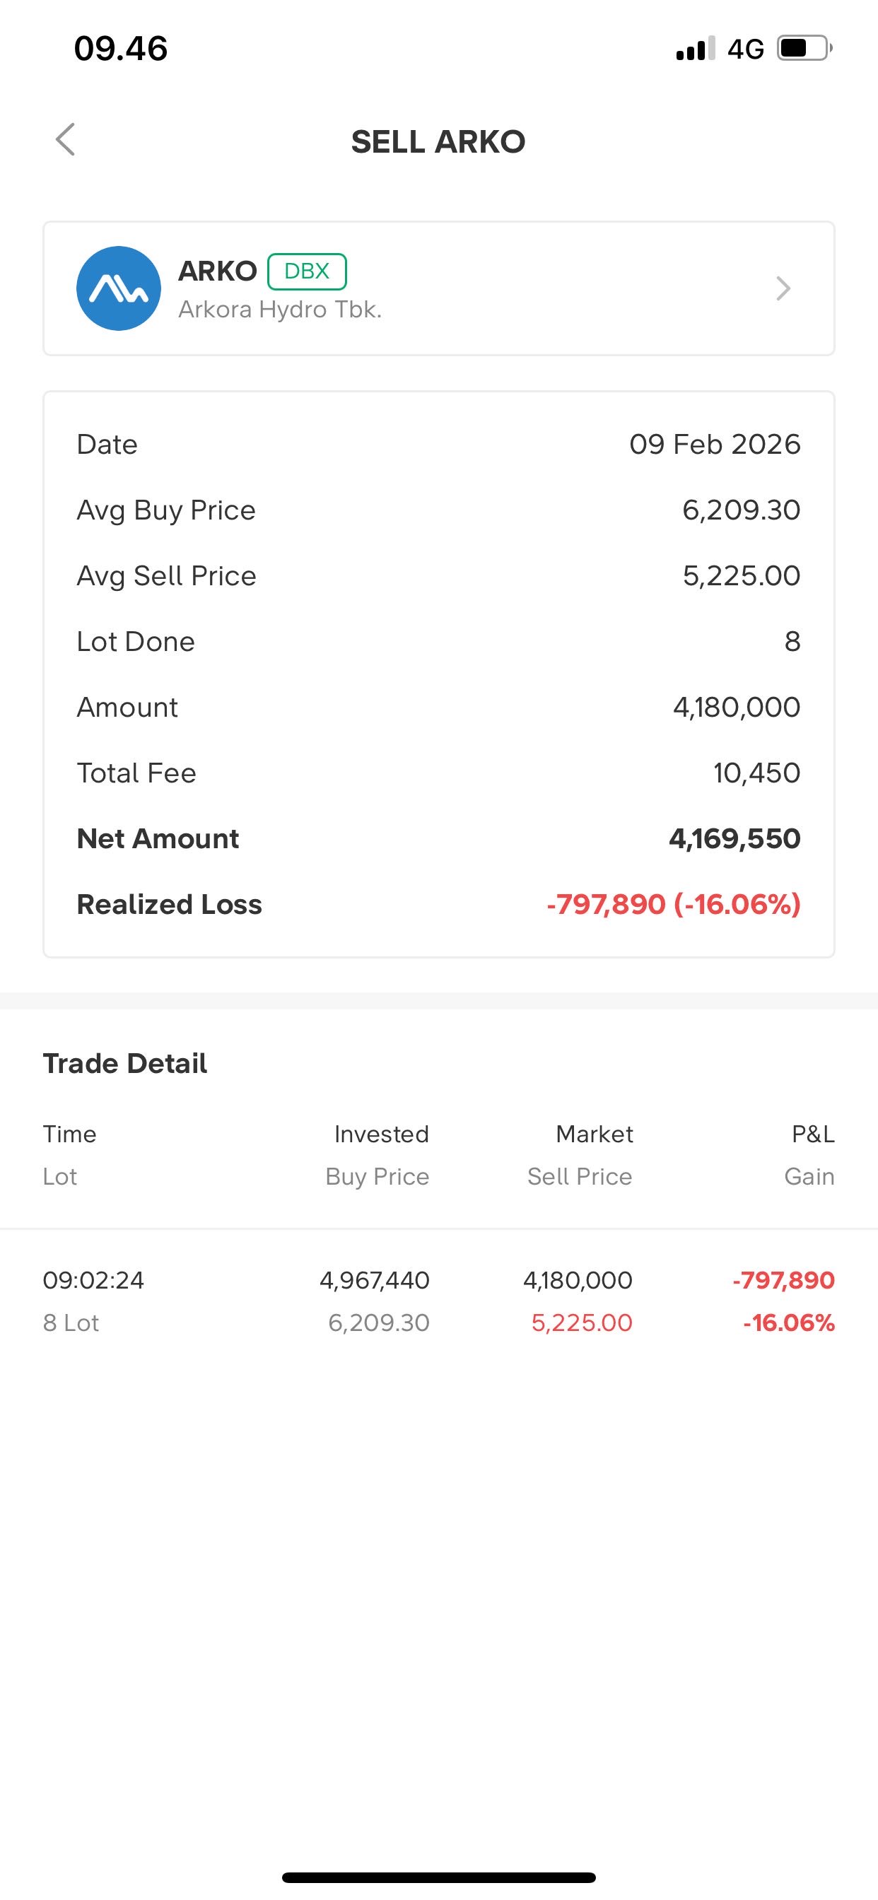Tap the home indicator bar at bottom
The width and height of the screenshot is (878, 1900).
tap(438, 1877)
